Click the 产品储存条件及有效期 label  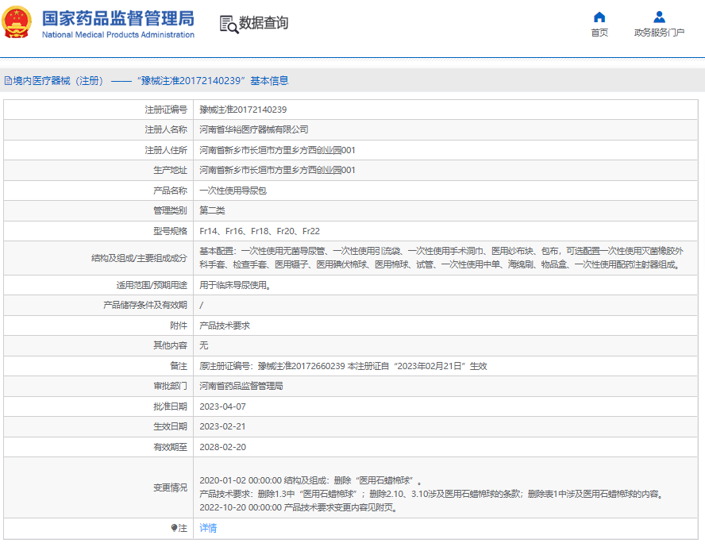click(145, 305)
